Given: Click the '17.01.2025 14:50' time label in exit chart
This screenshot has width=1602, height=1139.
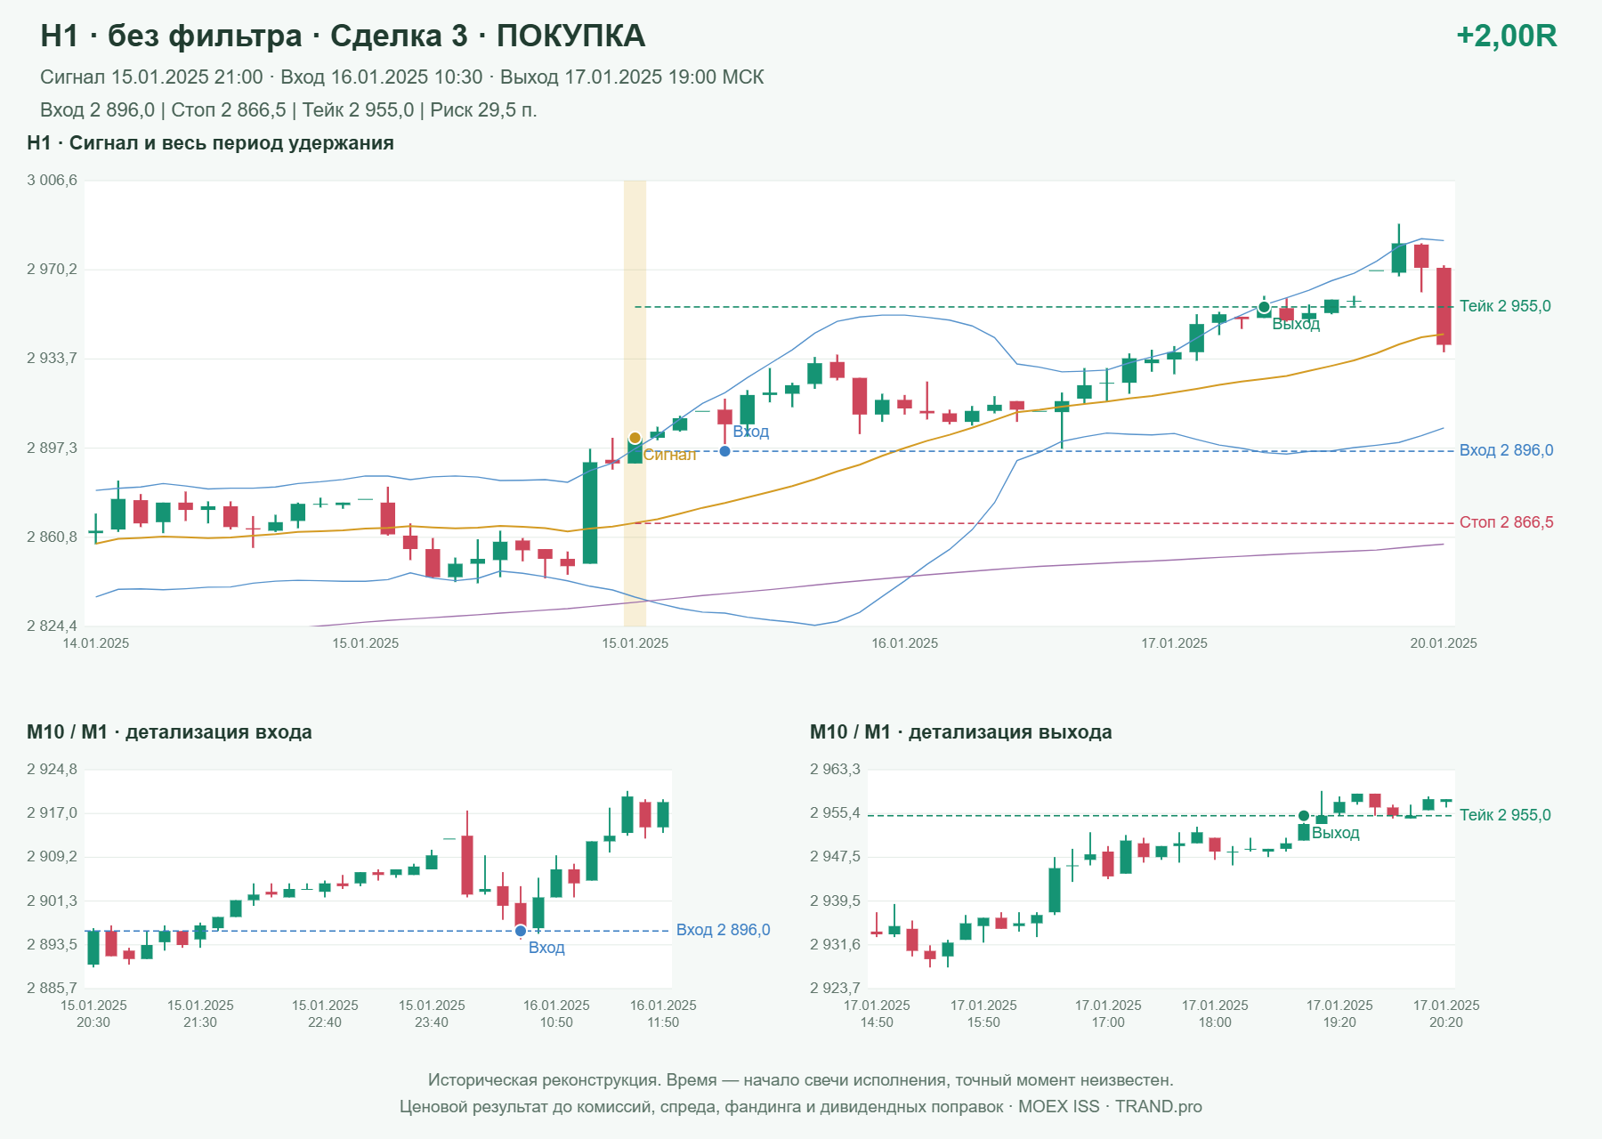Looking at the screenshot, I should coord(877,1014).
